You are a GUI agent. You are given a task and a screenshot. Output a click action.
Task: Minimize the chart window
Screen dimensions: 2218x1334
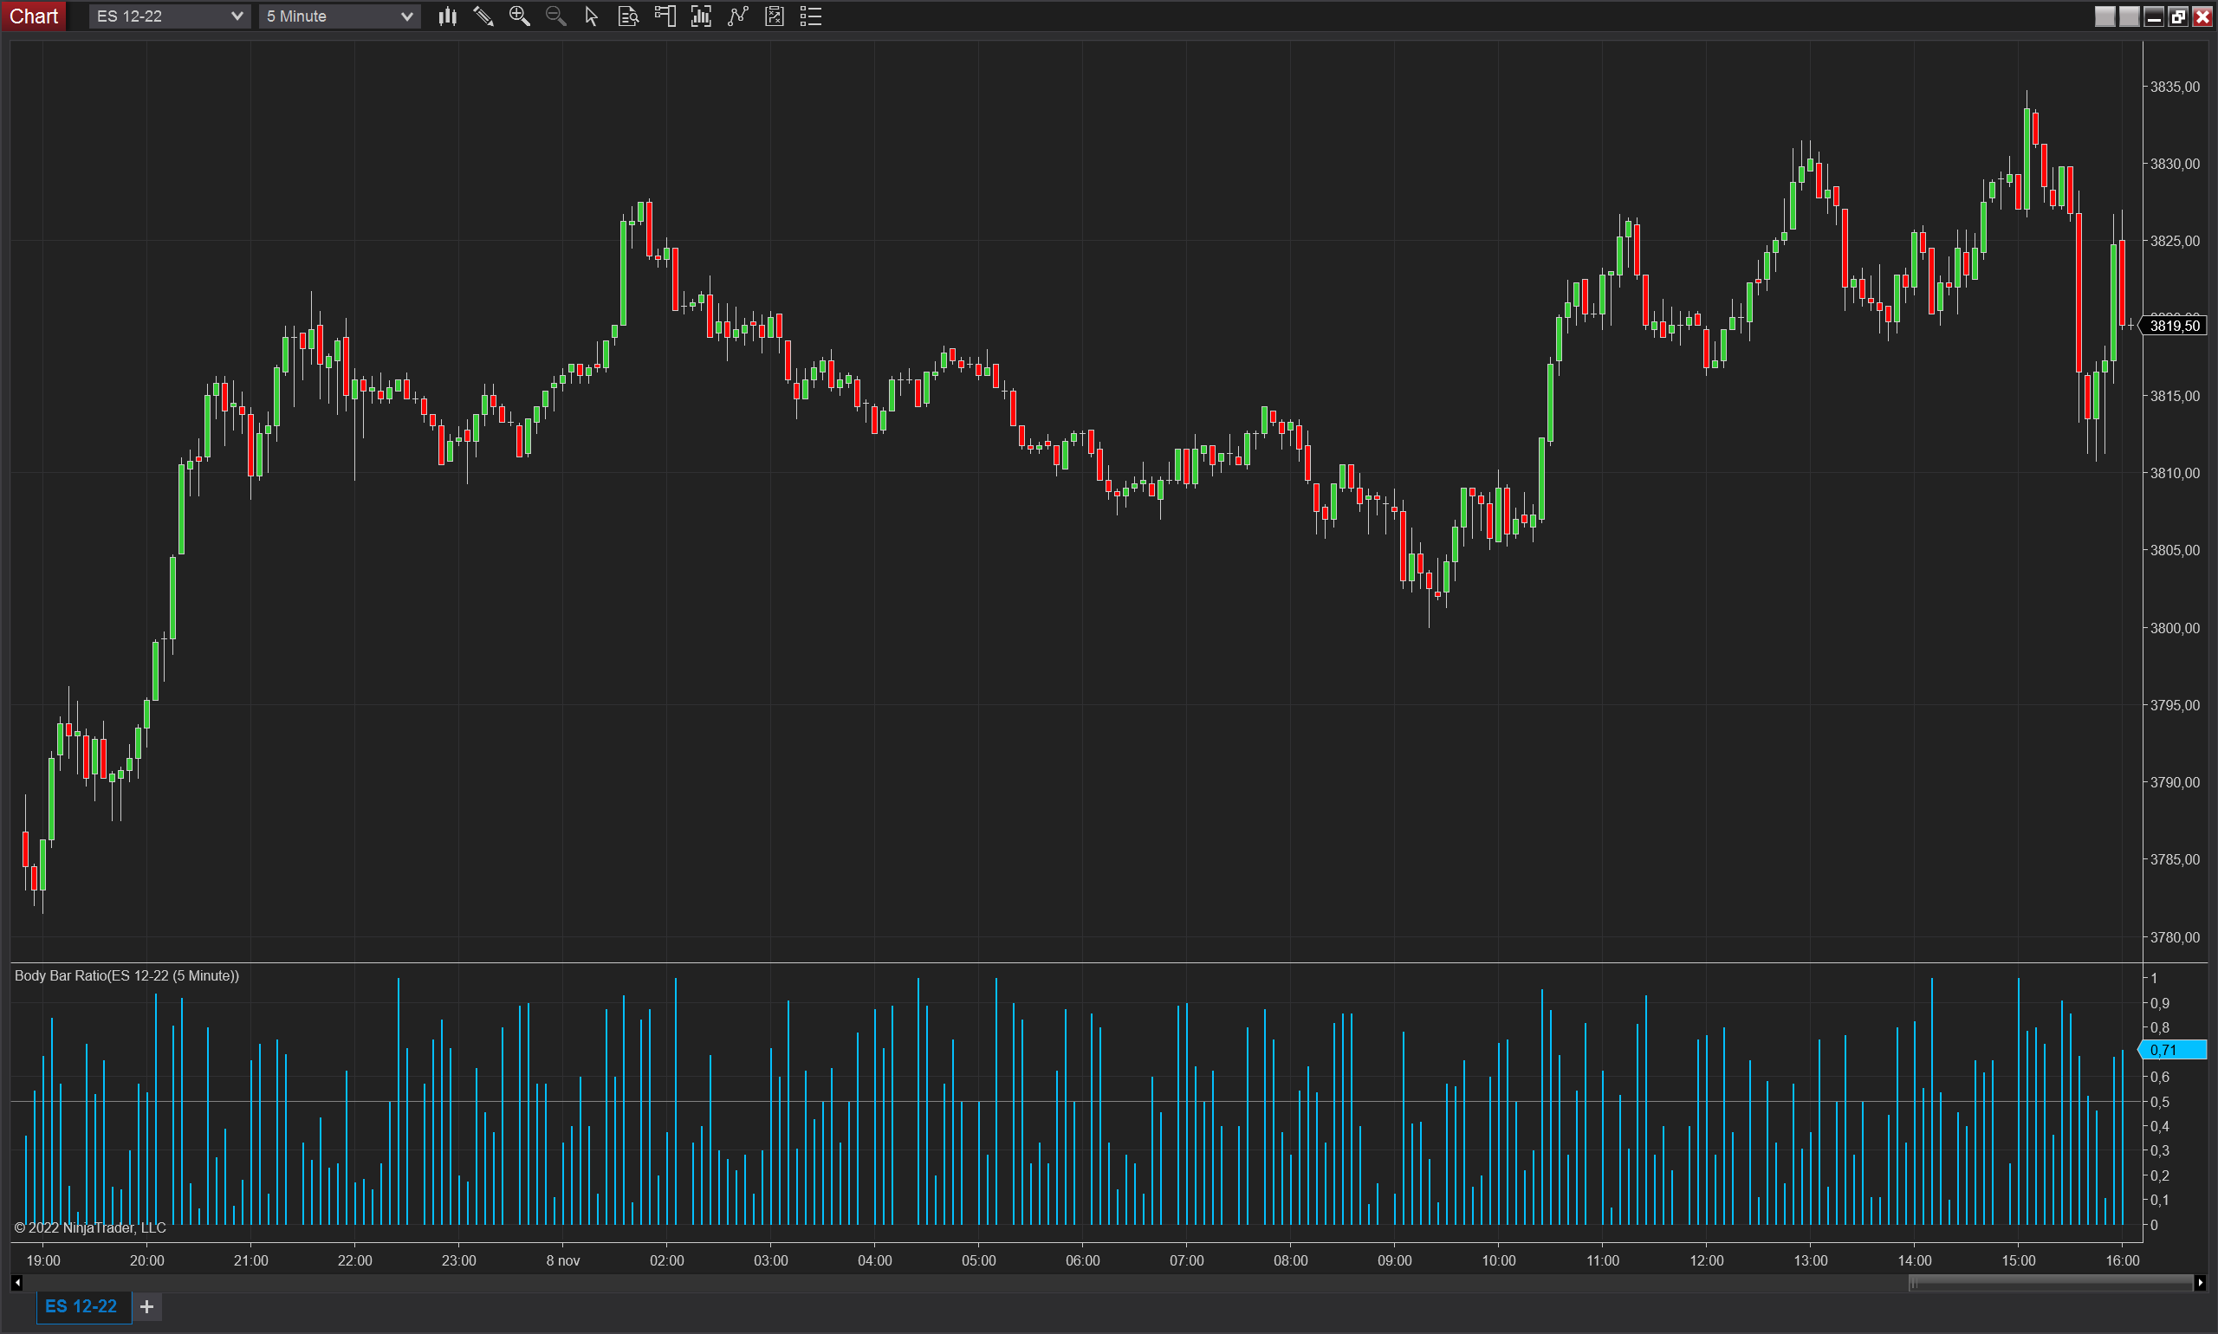(2153, 16)
